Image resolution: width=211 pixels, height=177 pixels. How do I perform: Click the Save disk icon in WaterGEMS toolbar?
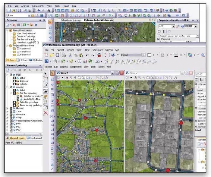click(58, 55)
